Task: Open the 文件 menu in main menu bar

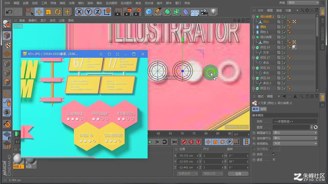Action: pyautogui.click(x=7, y=3)
